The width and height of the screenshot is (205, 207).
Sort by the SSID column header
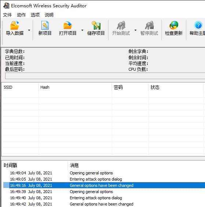tap(20, 87)
